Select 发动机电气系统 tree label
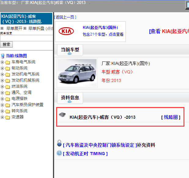The image size is (189, 178). [x=25, y=74]
